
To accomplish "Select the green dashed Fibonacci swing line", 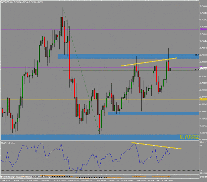I will [81, 71].
